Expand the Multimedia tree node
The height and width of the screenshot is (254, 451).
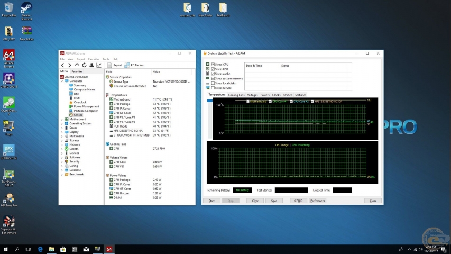(62, 136)
